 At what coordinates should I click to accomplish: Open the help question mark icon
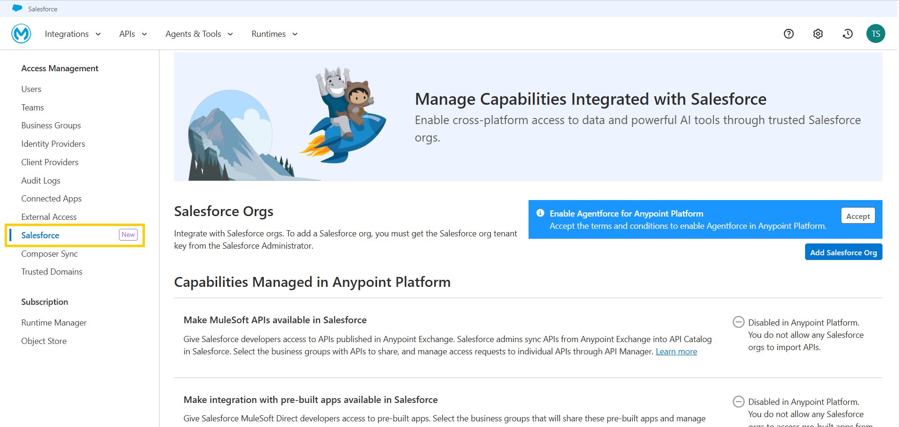point(789,33)
